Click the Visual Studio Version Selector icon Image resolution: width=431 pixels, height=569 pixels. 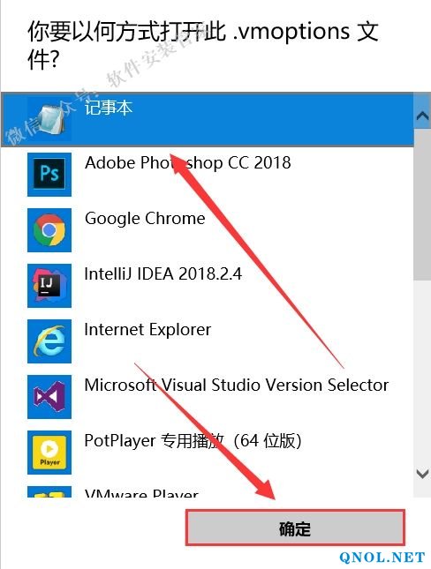pos(49,397)
